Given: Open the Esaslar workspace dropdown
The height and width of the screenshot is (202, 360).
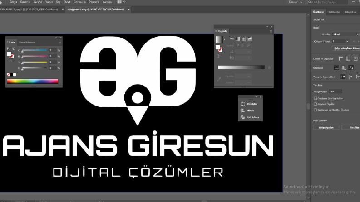Looking at the screenshot, I should [x=296, y=2].
